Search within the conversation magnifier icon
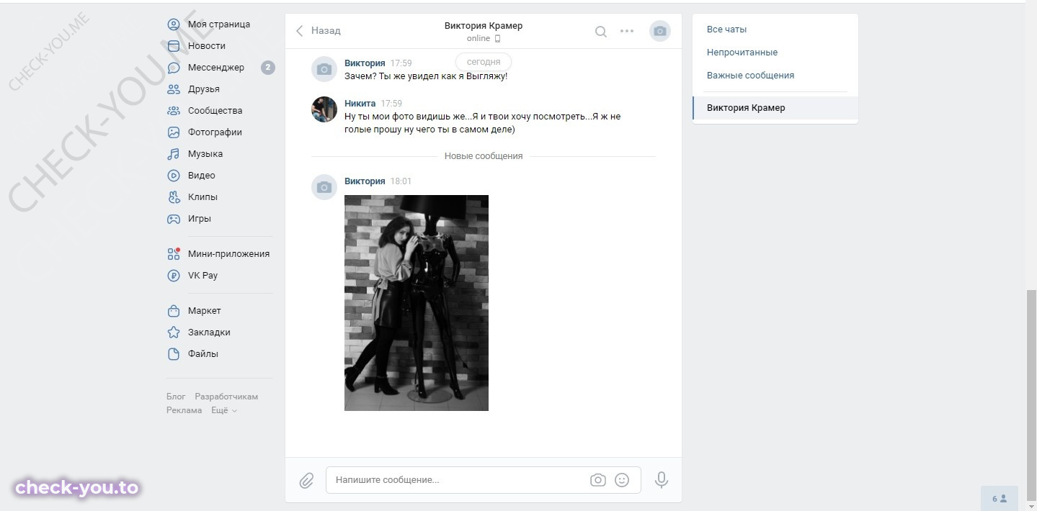Viewport: 1037px width, 511px height. (x=600, y=32)
